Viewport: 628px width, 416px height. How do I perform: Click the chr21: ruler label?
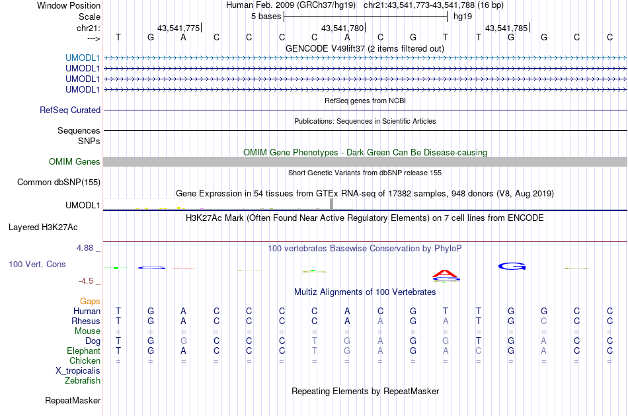pos(89,28)
